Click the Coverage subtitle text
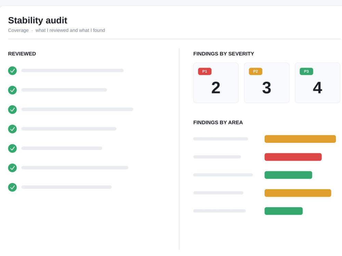This screenshot has height=256, width=342. 18,30
